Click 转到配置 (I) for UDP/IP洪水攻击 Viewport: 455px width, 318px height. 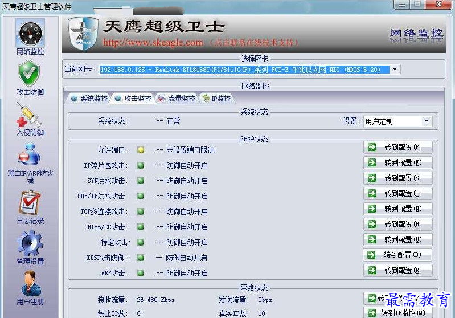point(398,193)
